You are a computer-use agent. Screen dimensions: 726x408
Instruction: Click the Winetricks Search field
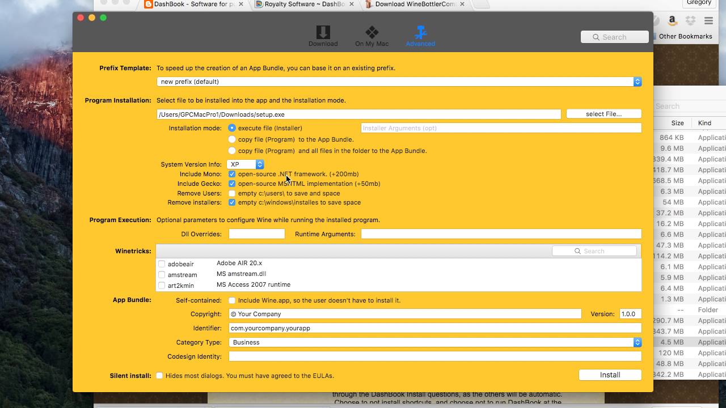594,251
